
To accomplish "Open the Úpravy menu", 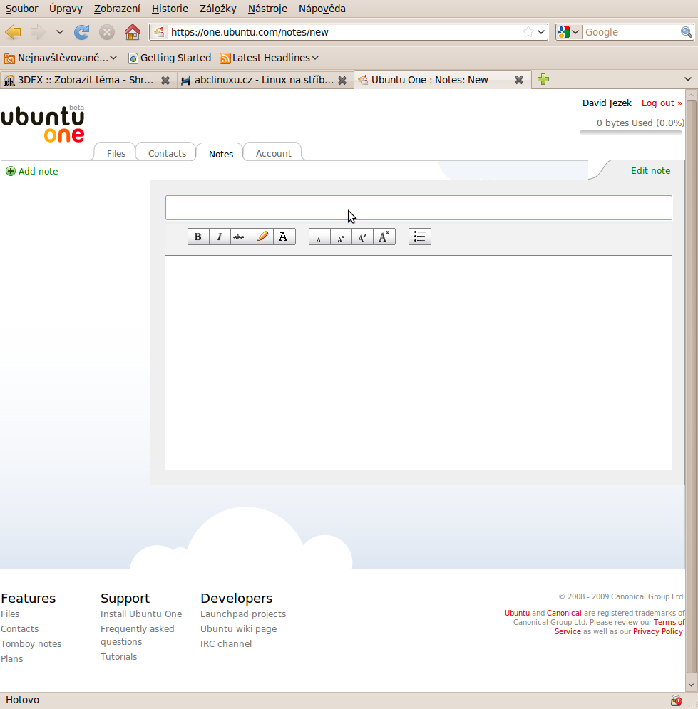I will [66, 9].
